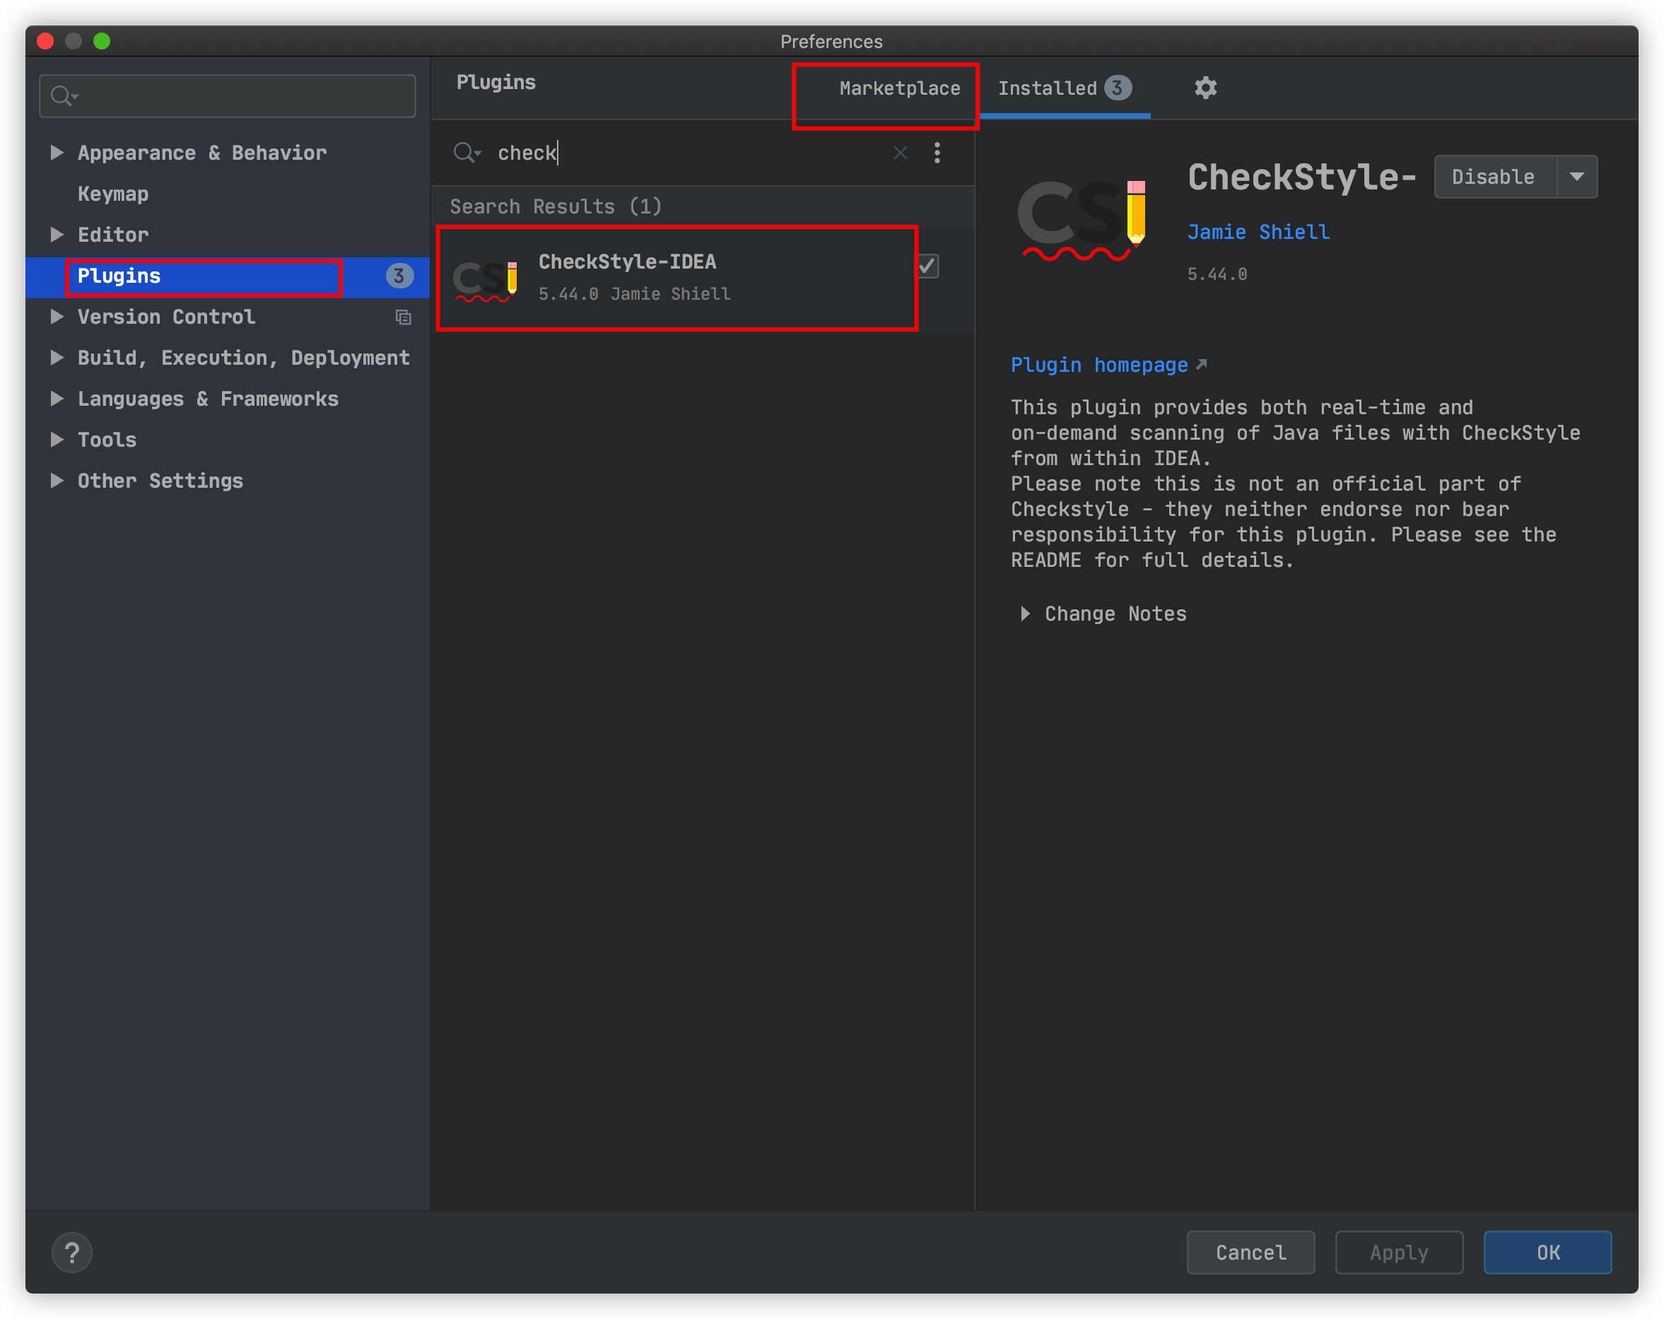1664x1319 pixels.
Task: Click the CheckStyle-IDEA plugin icon
Action: (x=488, y=277)
